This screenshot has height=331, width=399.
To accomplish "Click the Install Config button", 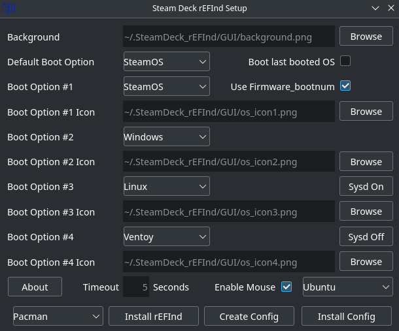I will click(346, 317).
